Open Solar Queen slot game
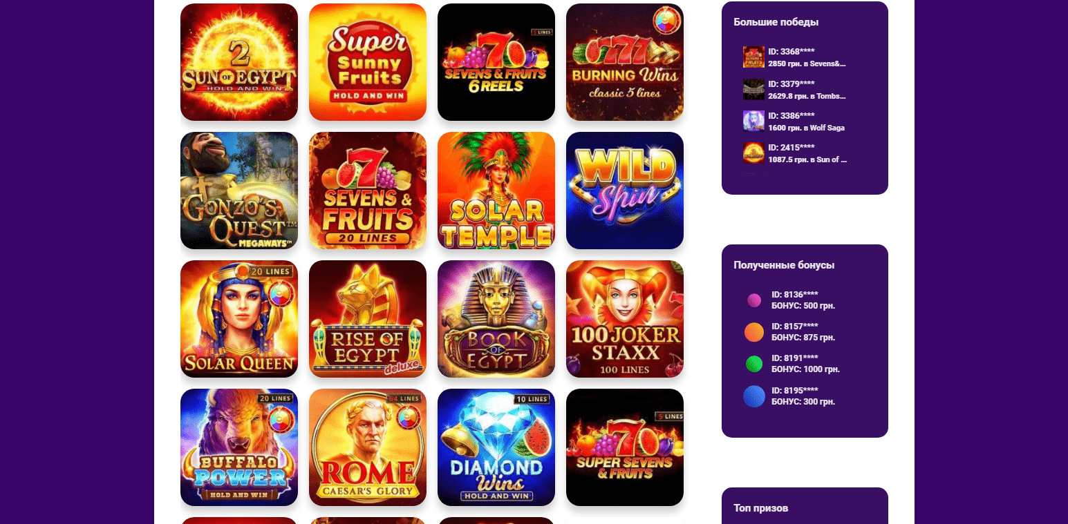 point(239,319)
